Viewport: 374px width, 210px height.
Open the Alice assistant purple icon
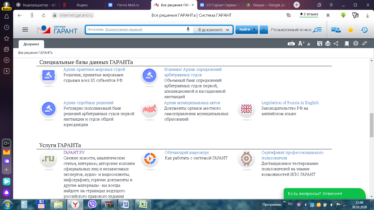coord(7,192)
